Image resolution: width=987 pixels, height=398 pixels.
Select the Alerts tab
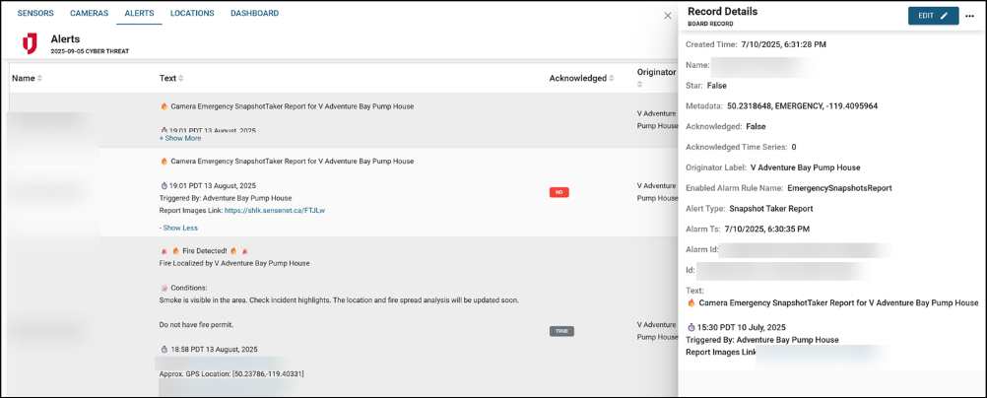tap(140, 14)
